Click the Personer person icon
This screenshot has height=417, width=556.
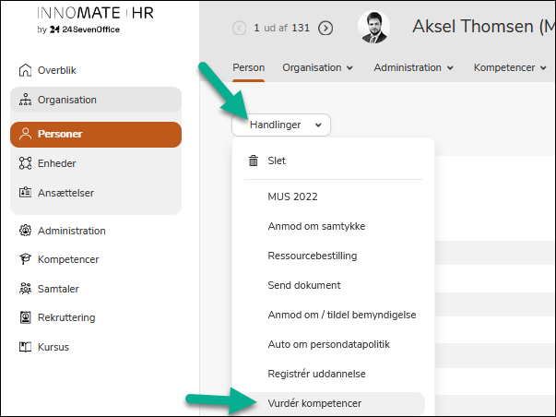pos(26,134)
